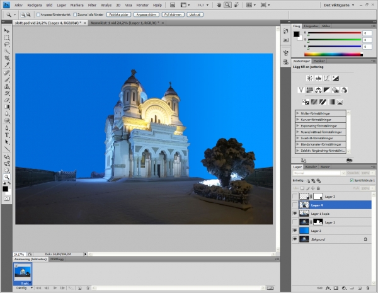Add a Color Balance adjustment
The height and width of the screenshot is (293, 378).
(x=318, y=90)
